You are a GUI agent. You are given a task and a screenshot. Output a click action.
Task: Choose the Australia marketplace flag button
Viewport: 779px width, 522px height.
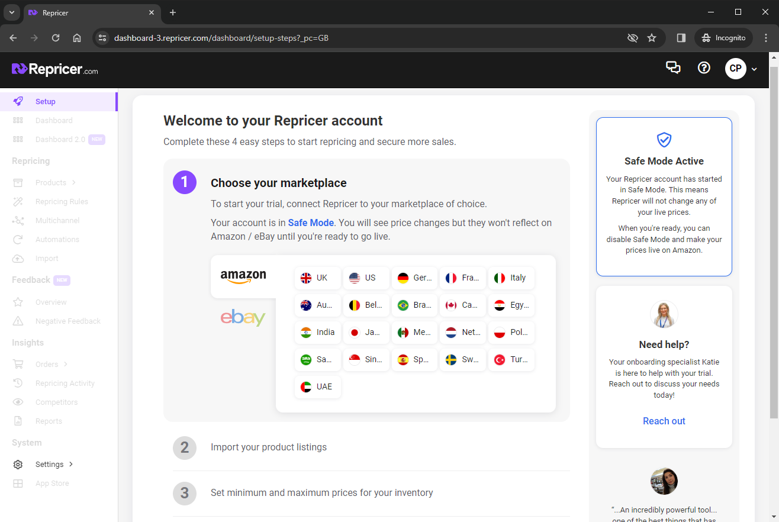[318, 305]
